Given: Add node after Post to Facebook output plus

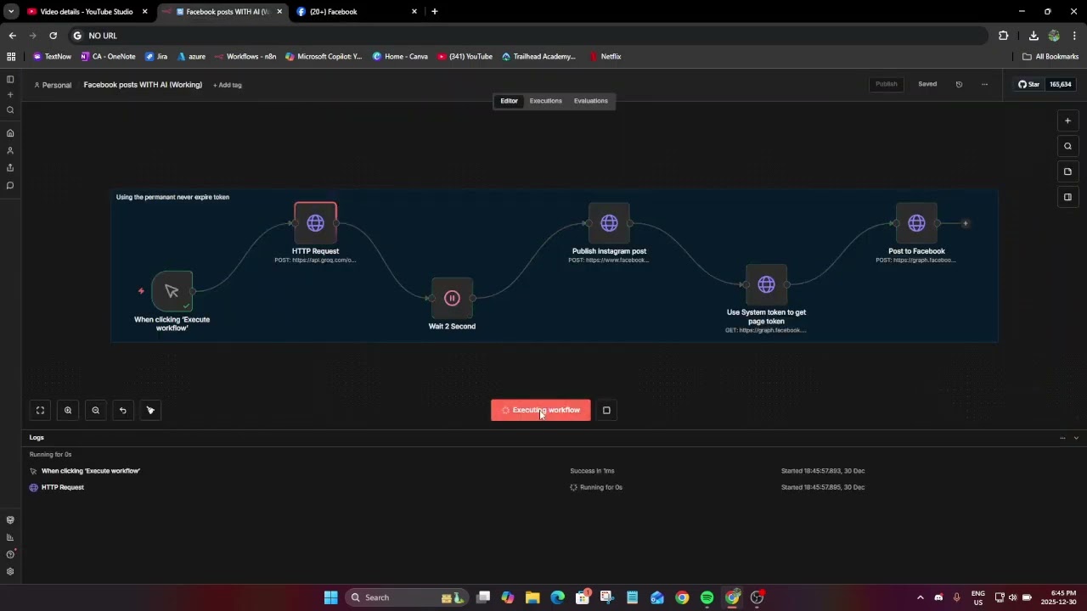Looking at the screenshot, I should 965,223.
